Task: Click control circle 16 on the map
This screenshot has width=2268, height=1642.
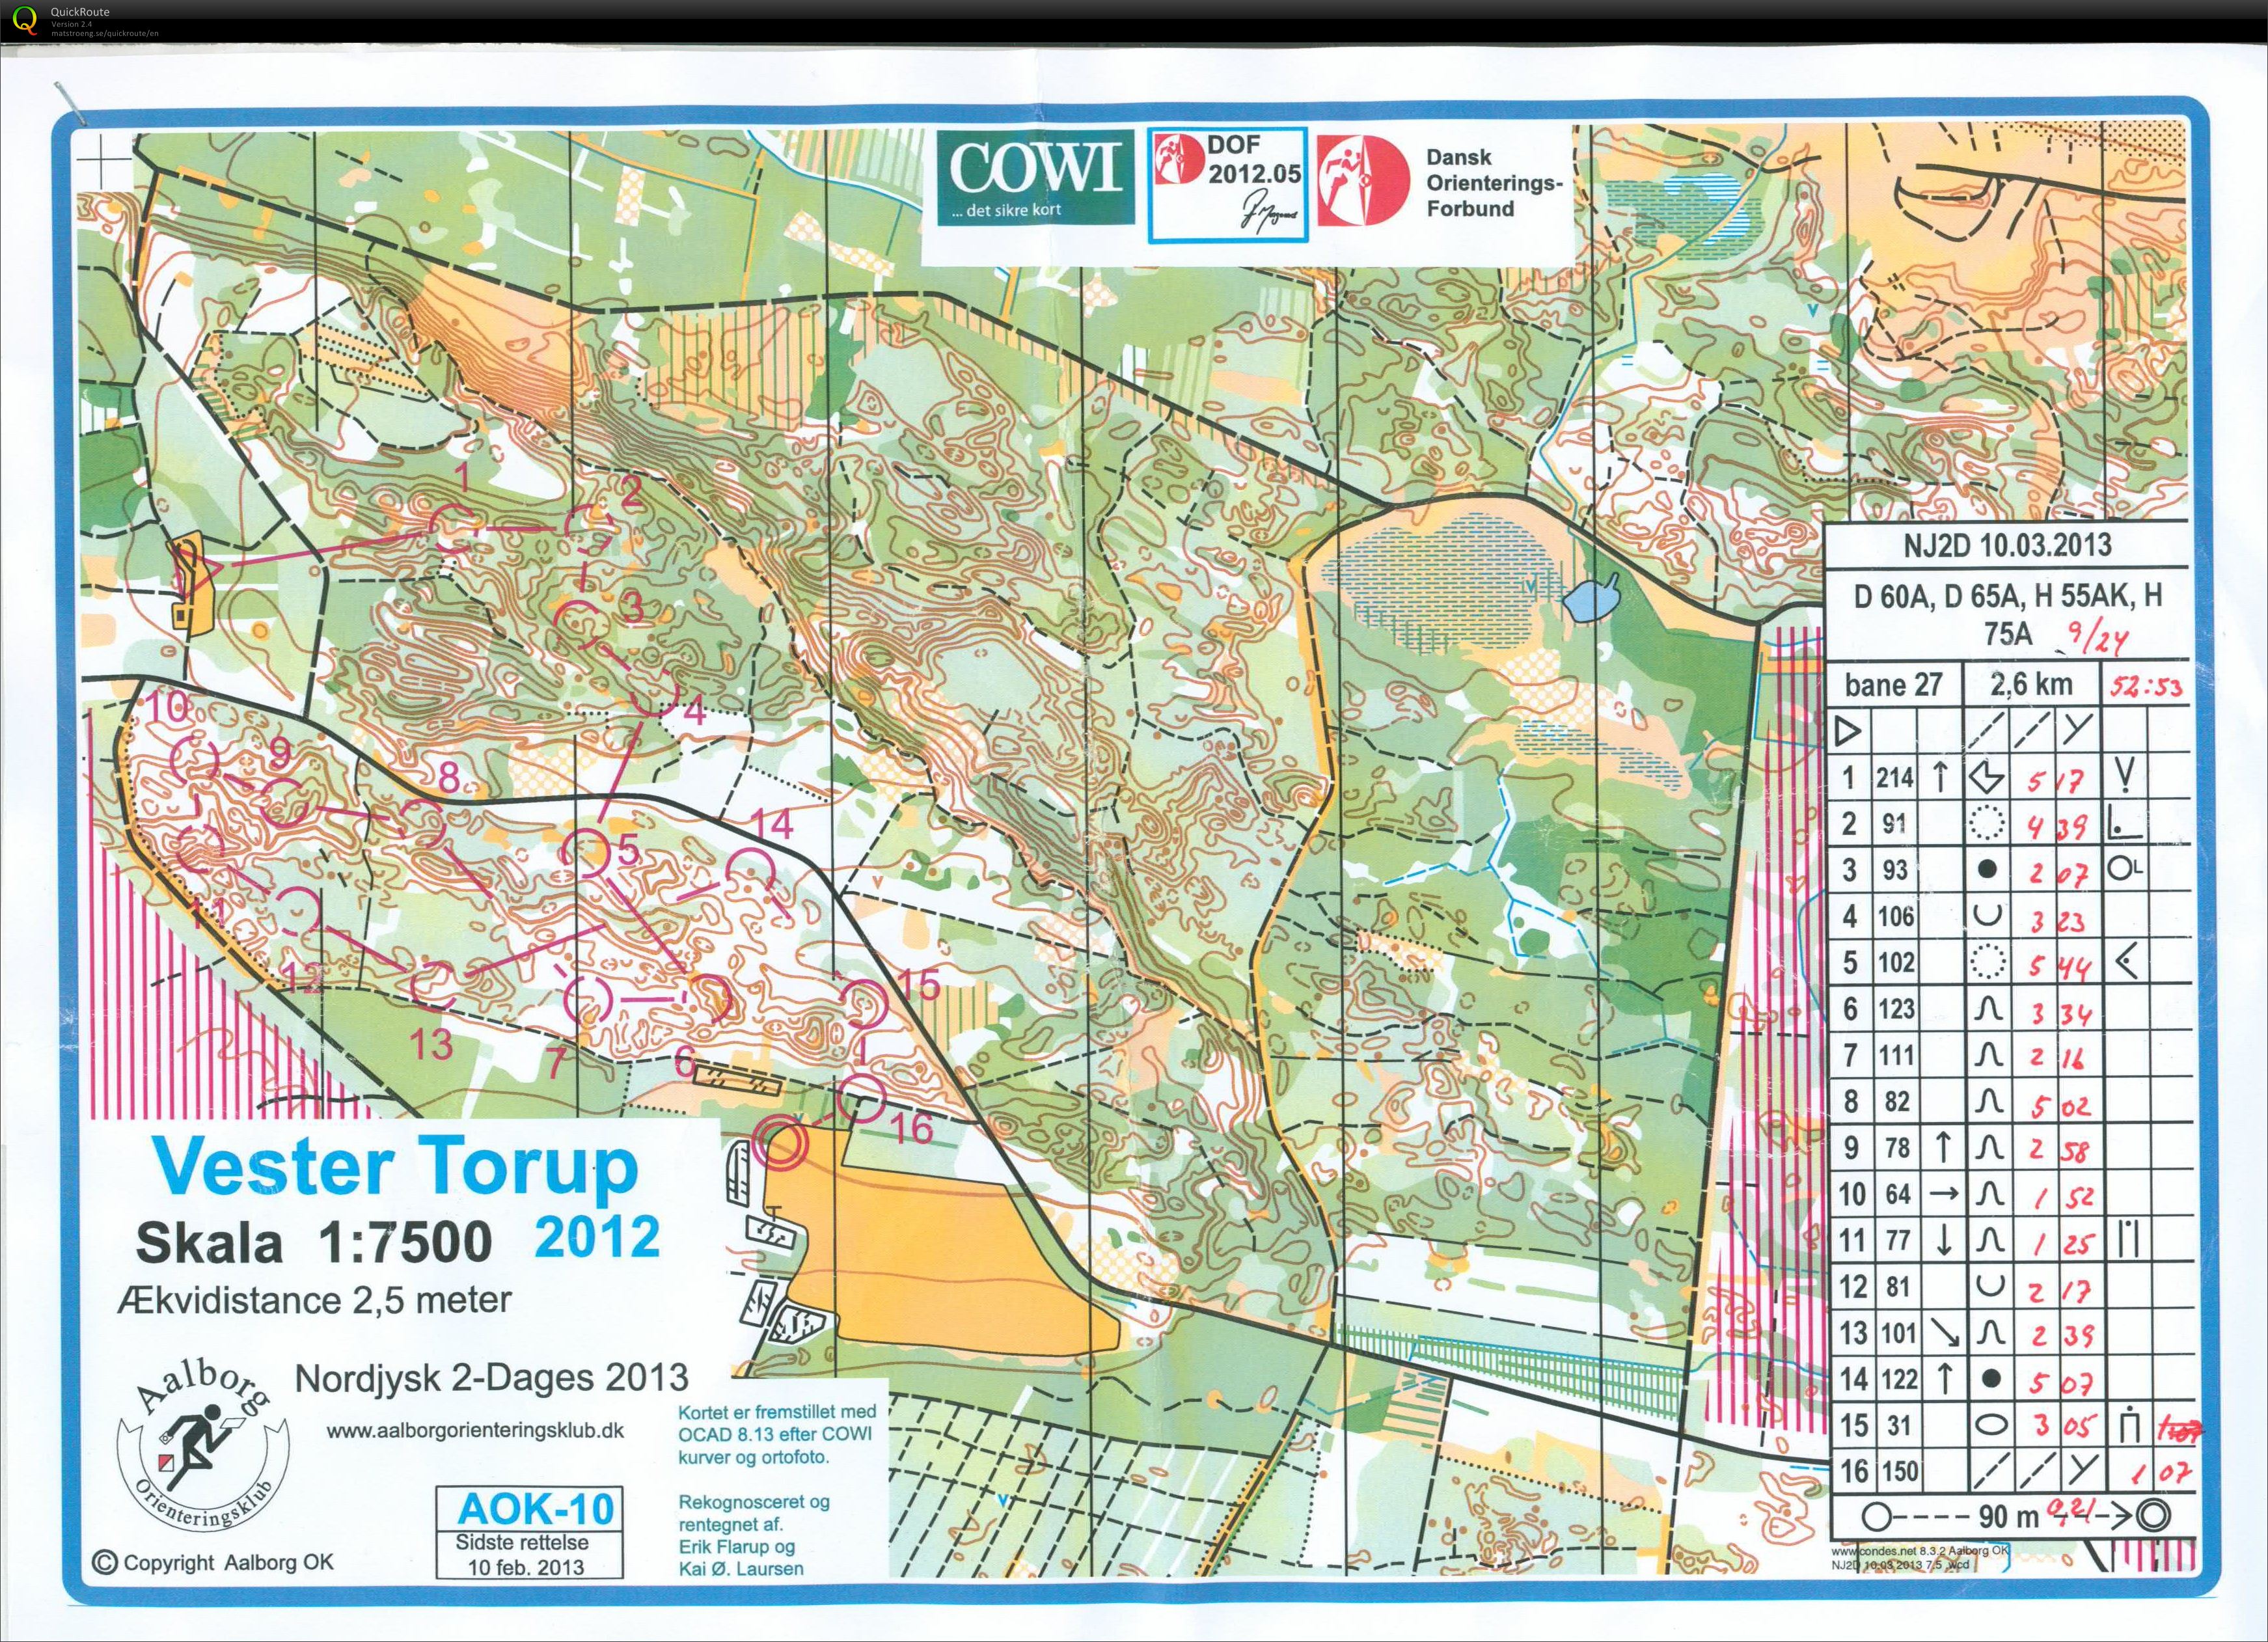Action: 861,1097
